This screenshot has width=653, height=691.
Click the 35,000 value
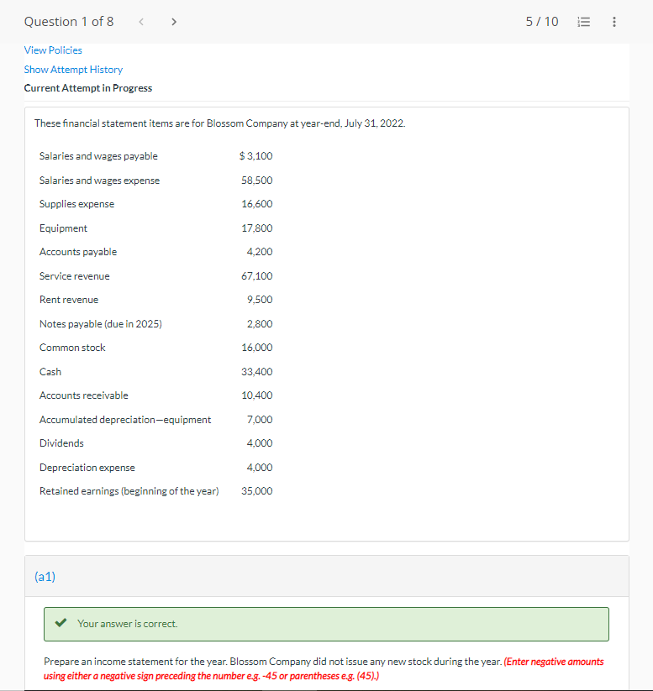point(257,491)
